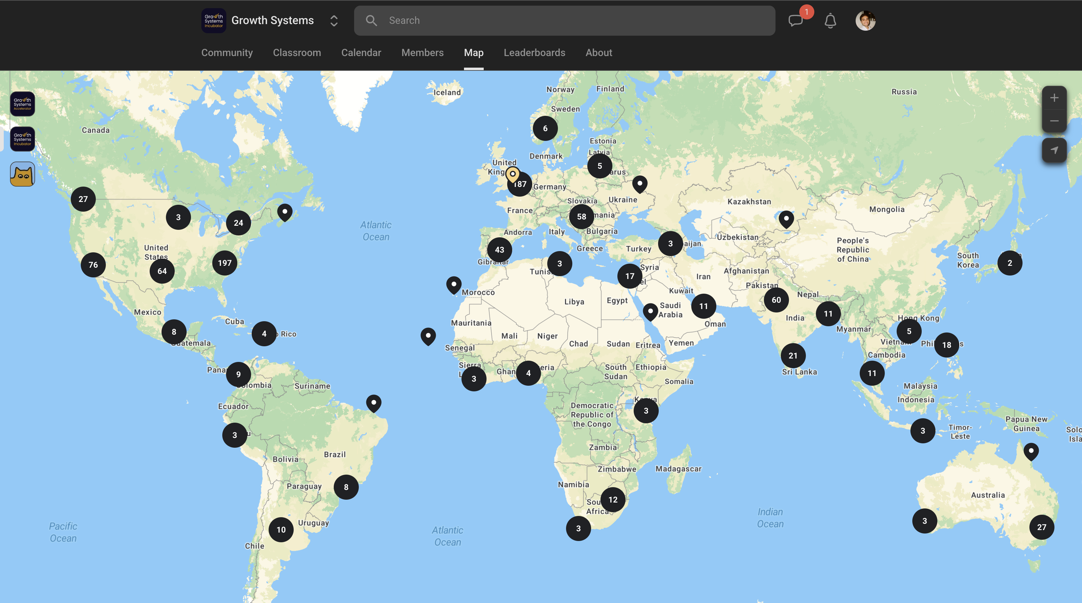
Task: Zoom in with the map plus button
Action: tap(1054, 98)
